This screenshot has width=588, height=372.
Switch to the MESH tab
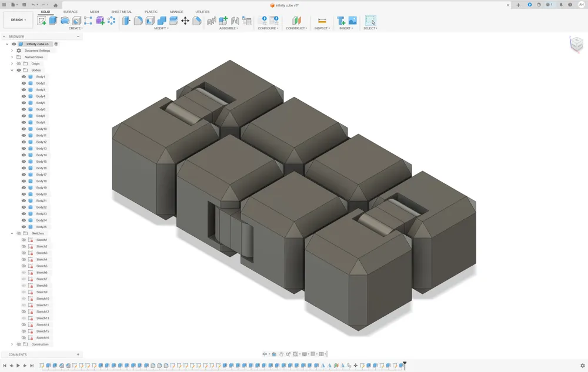coord(94,12)
